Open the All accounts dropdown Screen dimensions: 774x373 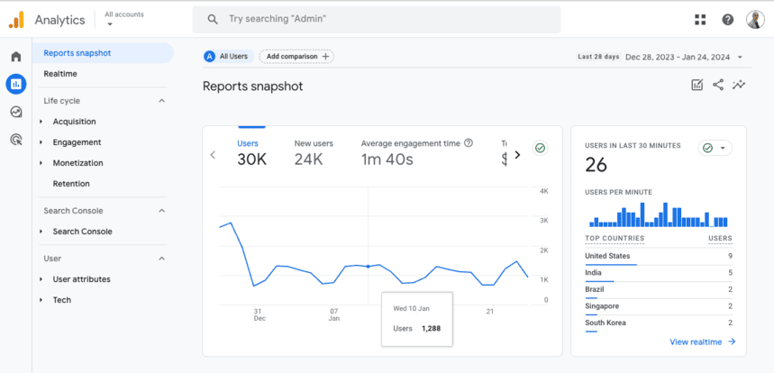[124, 19]
